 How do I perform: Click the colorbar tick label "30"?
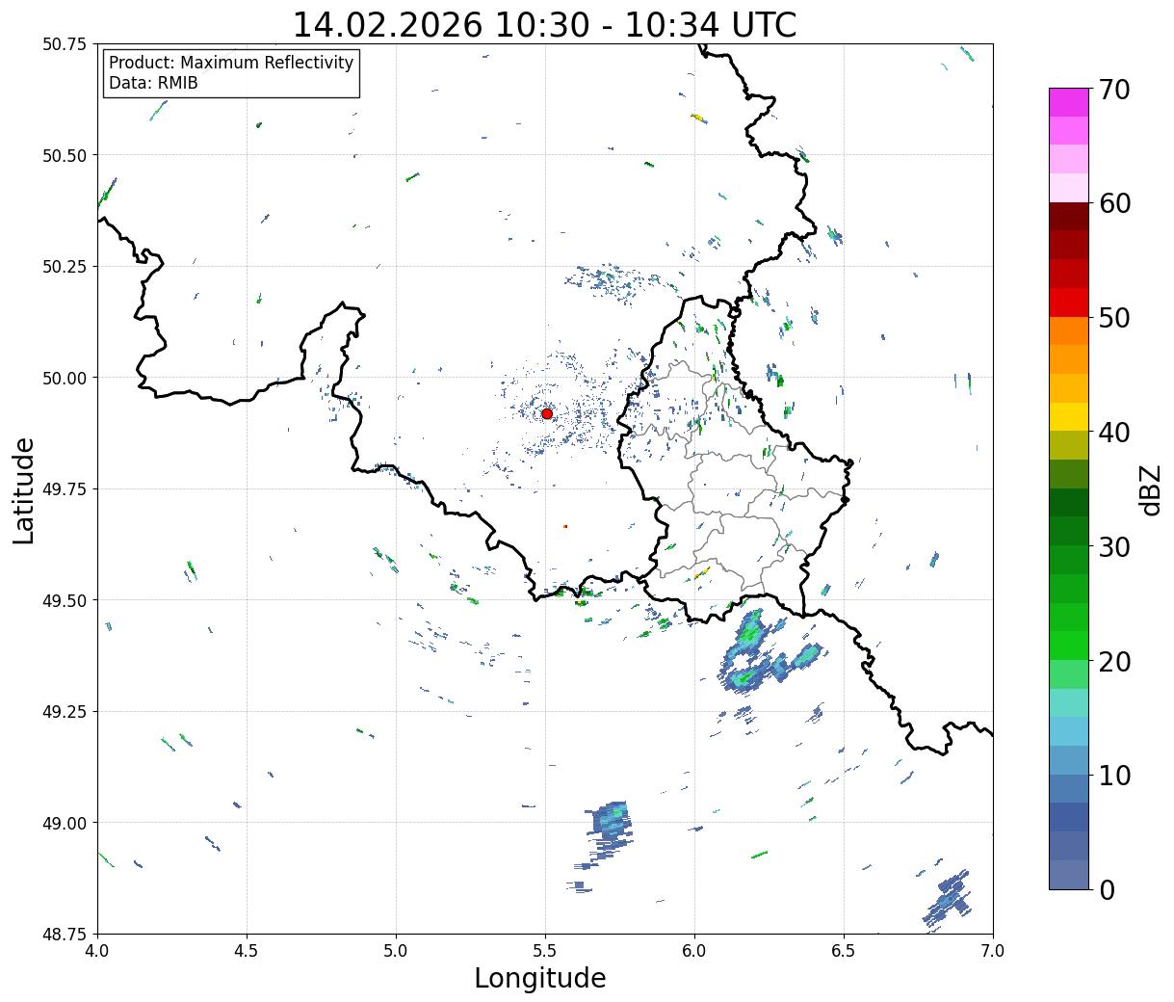(1114, 546)
